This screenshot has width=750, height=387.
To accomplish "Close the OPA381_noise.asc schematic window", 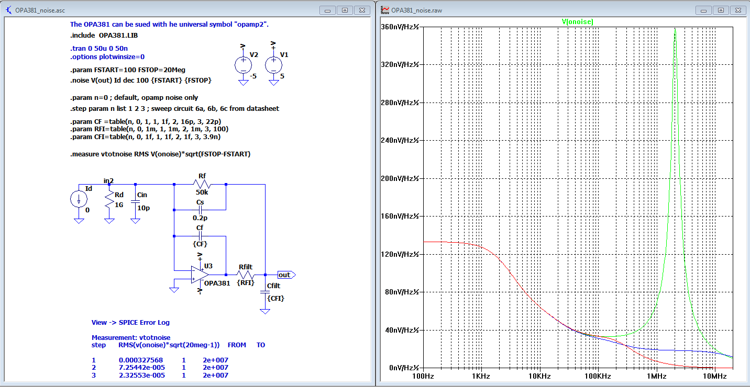I will [x=362, y=10].
